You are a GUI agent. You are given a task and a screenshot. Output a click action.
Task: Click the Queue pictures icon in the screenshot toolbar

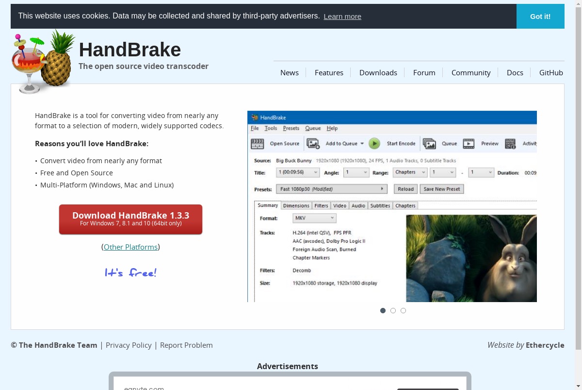429,144
